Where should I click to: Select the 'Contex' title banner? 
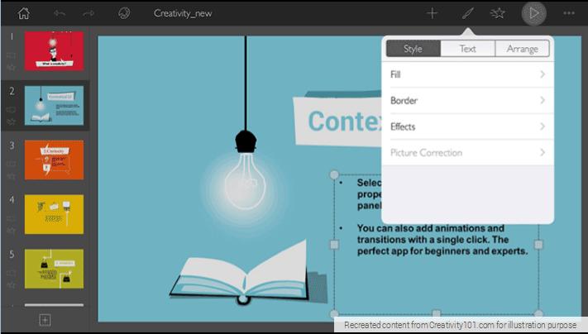(337, 119)
